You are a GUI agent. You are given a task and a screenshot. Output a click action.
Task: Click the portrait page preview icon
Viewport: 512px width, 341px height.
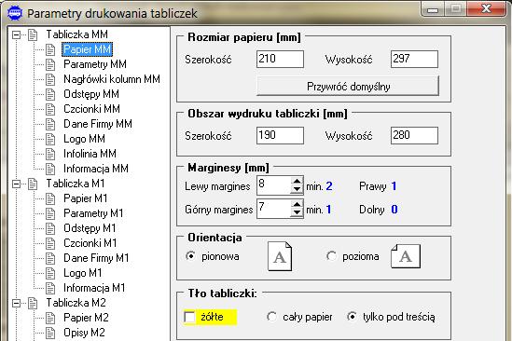(x=280, y=256)
